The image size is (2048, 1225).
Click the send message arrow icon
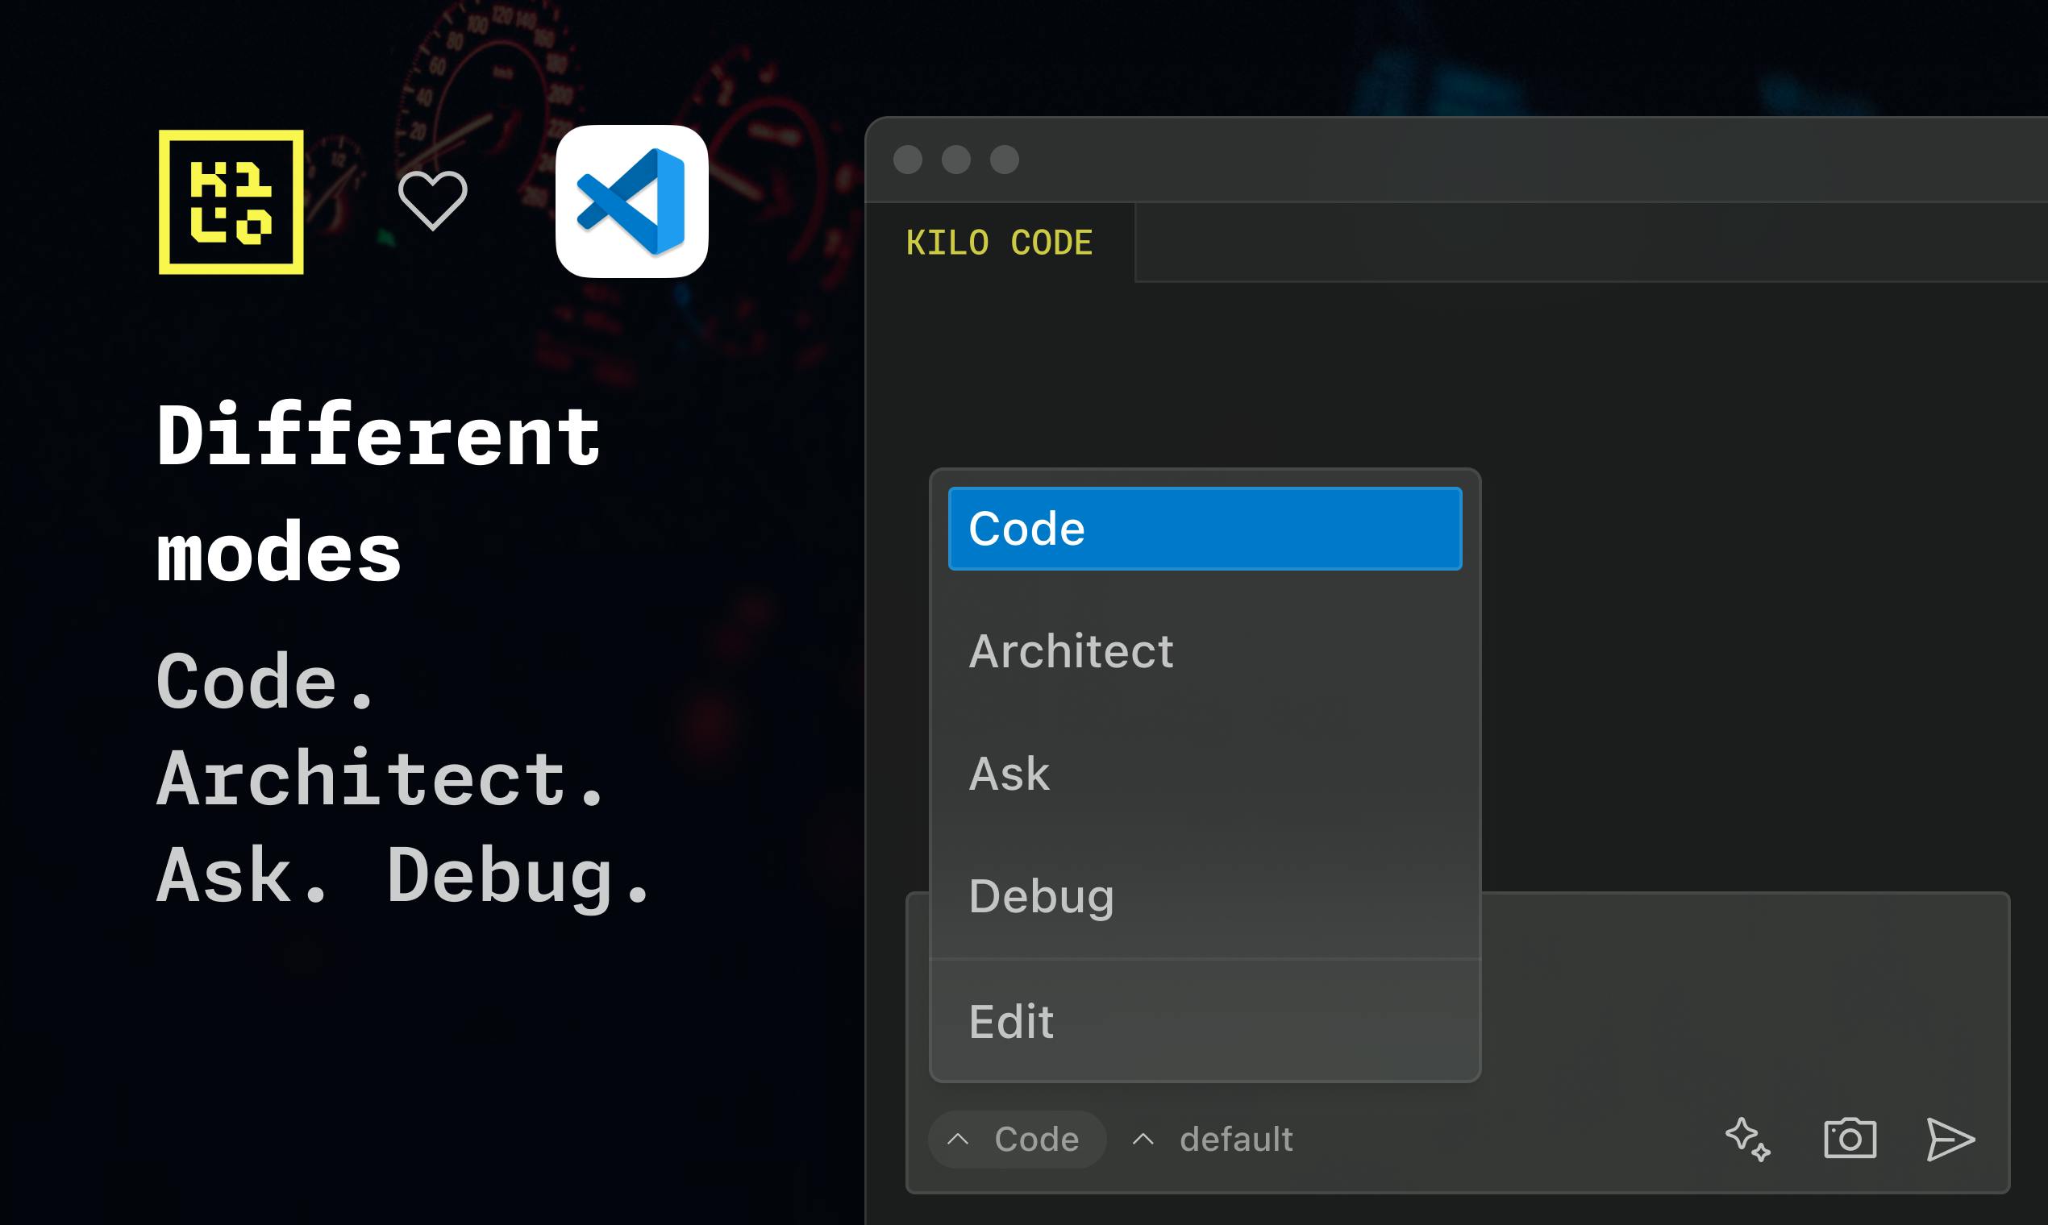[1950, 1139]
